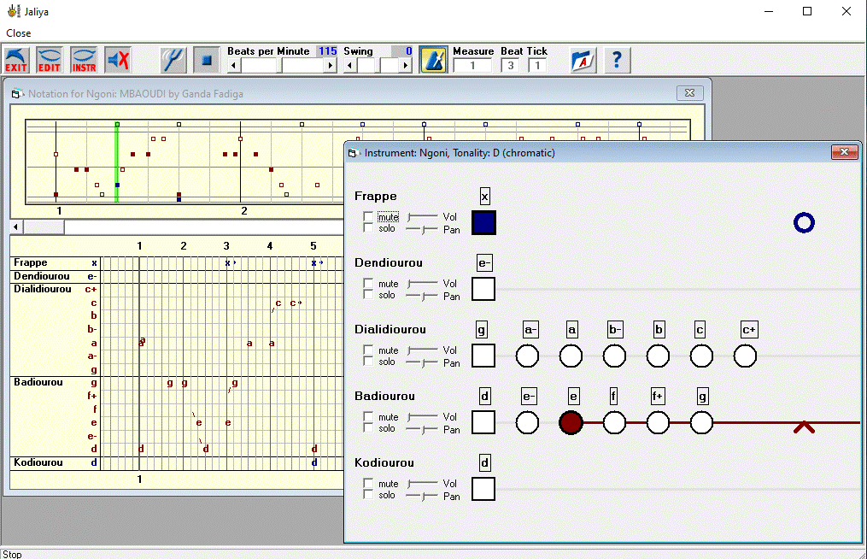Open the EDIT mode icon
Viewport: 867px width, 559px height.
50,60
